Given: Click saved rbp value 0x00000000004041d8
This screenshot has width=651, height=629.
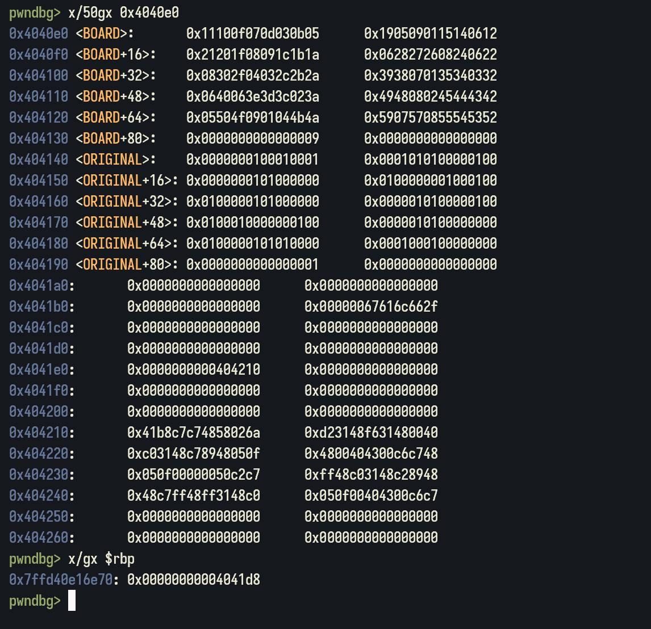Looking at the screenshot, I should (x=194, y=580).
